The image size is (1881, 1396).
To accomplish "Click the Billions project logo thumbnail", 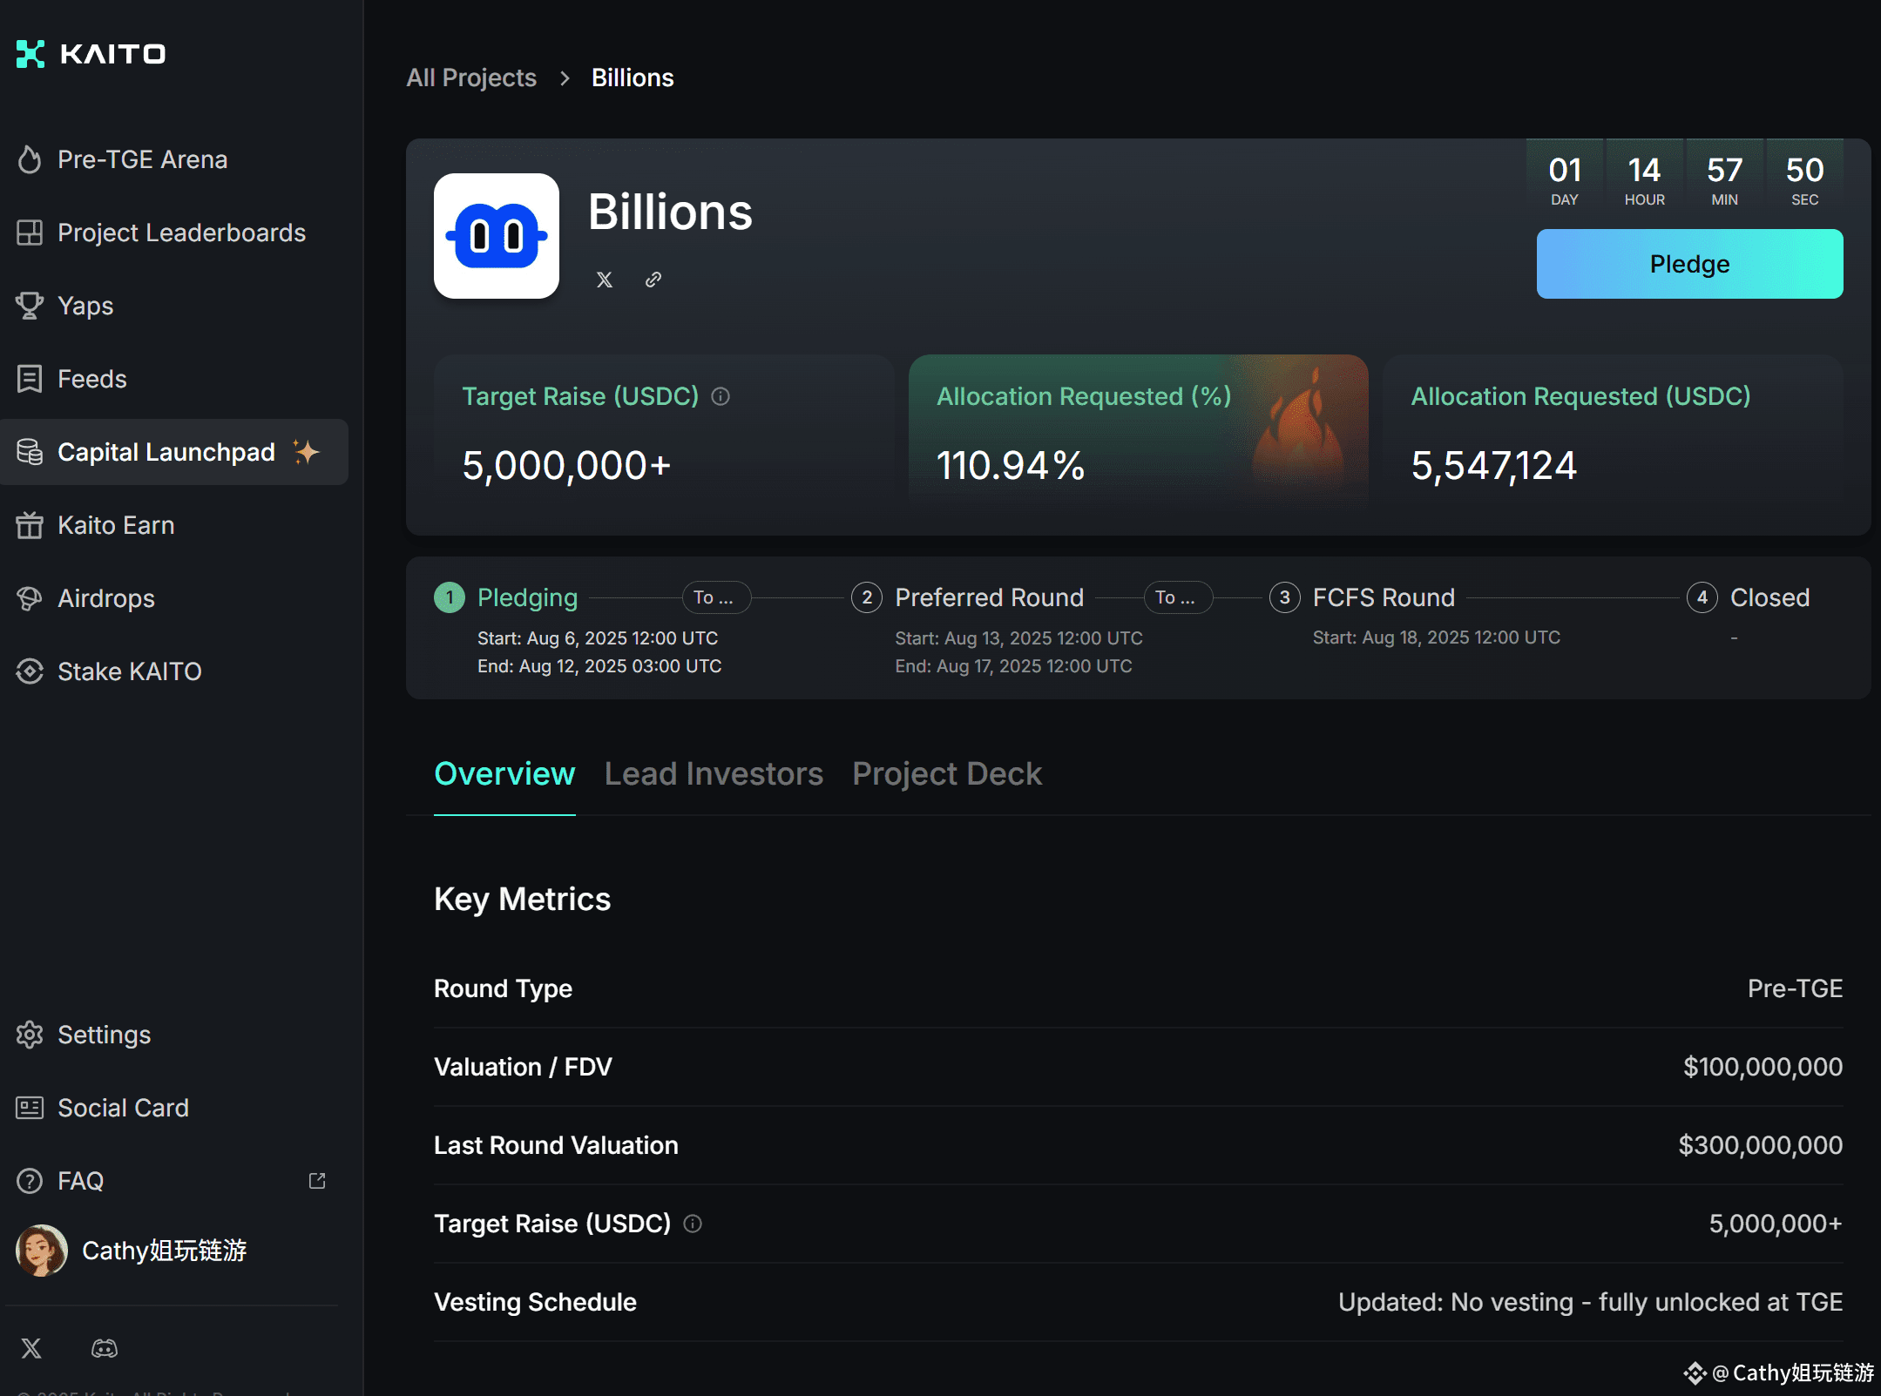I will [x=496, y=236].
